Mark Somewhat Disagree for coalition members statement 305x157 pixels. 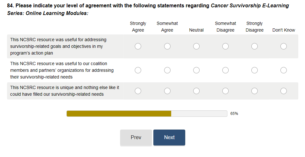[225, 70]
